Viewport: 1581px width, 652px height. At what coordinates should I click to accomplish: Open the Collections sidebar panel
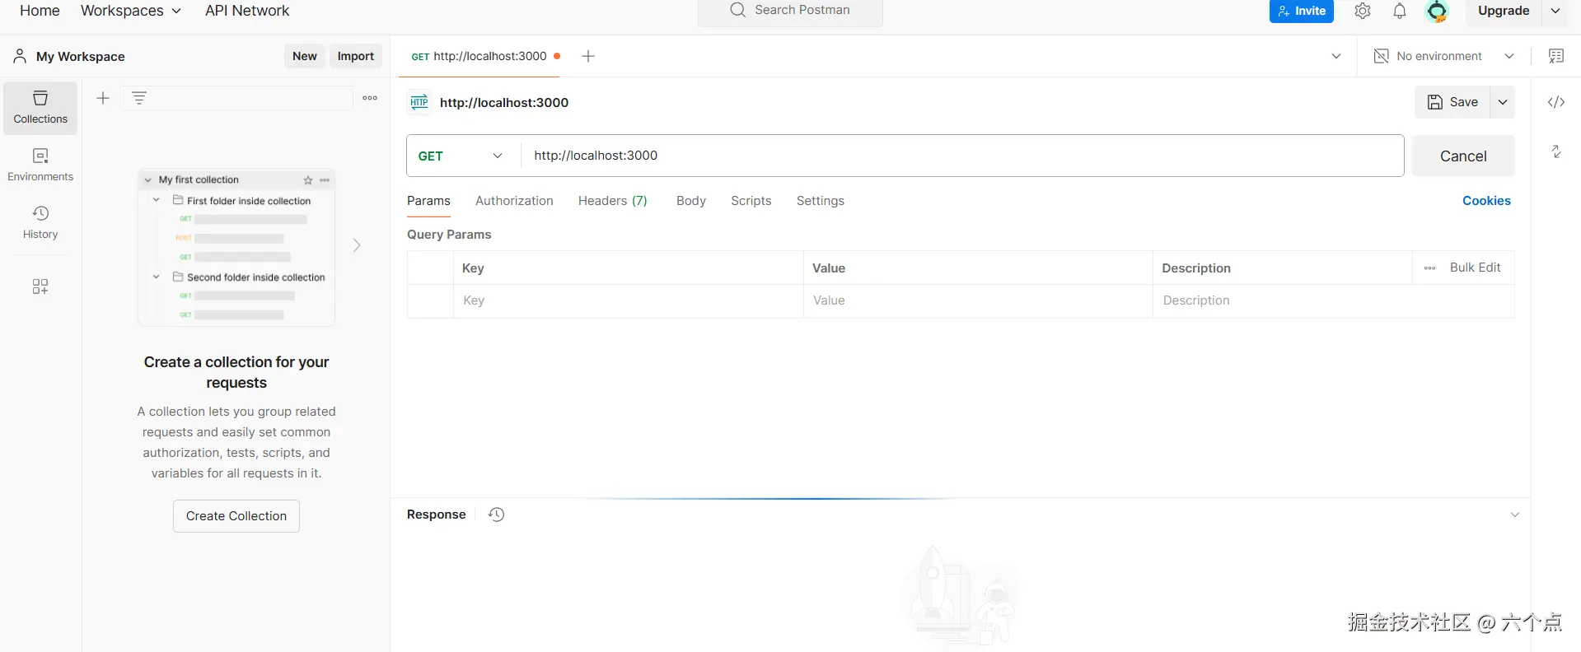pos(40,108)
